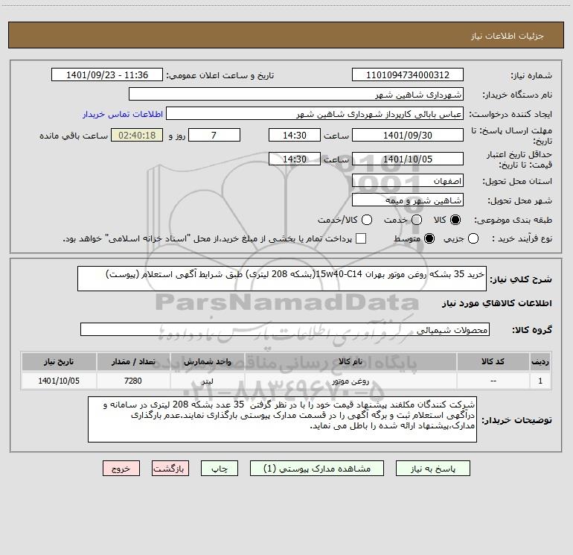Image resolution: width=573 pixels, height=555 pixels.
Task: Click the طبقه بندی موضوعی label
Action: 513,221
